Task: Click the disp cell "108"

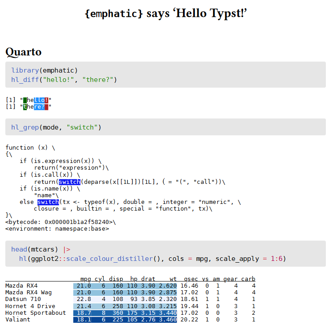Action: click(x=118, y=299)
